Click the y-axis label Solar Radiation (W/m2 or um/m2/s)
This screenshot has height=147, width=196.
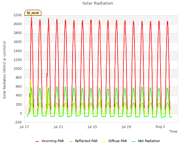4,70
